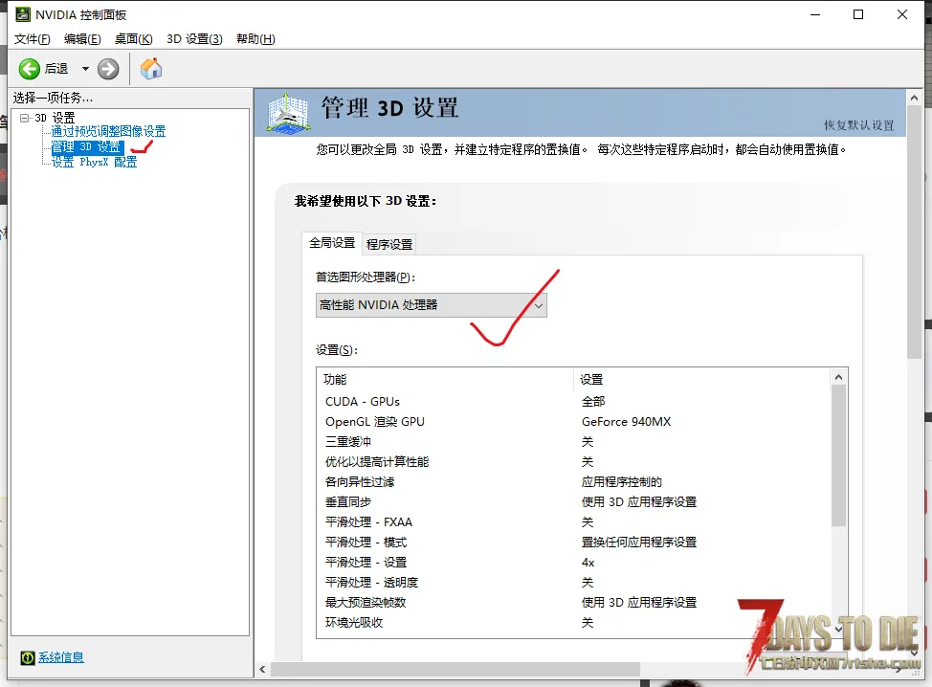Collapse the 3D 设置 tree node
The height and width of the screenshot is (687, 932).
point(24,118)
